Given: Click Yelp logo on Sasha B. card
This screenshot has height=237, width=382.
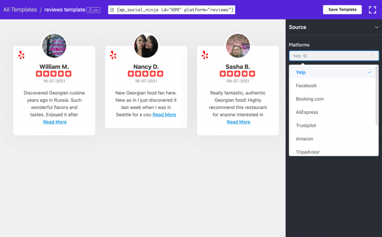Looking at the screenshot, I should tap(205, 55).
